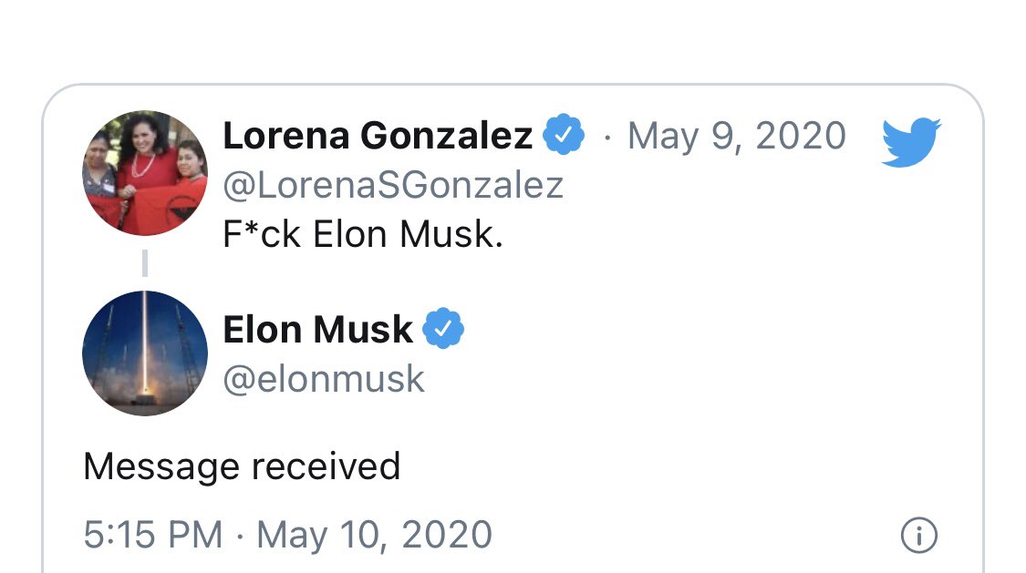The image size is (1026, 573).
Task: Click the "Message received" reply text
Action: [242, 466]
